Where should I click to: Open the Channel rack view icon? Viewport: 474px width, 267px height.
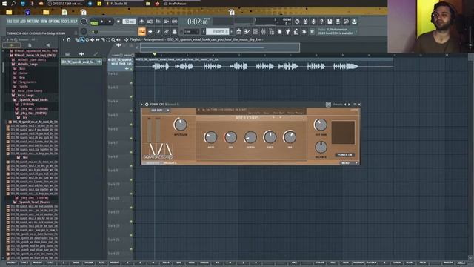coord(255,31)
